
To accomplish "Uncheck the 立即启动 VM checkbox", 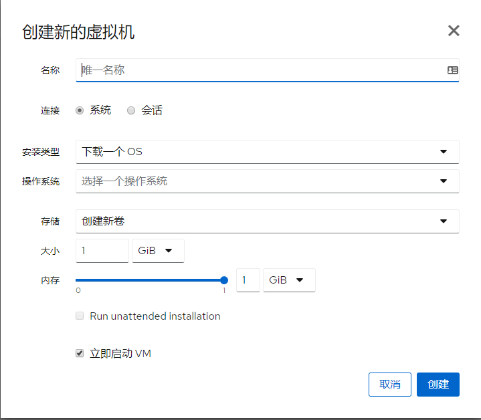I will [80, 353].
